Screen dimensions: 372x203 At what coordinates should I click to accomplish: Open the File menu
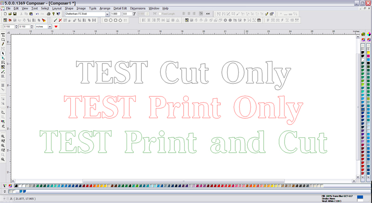(8, 8)
